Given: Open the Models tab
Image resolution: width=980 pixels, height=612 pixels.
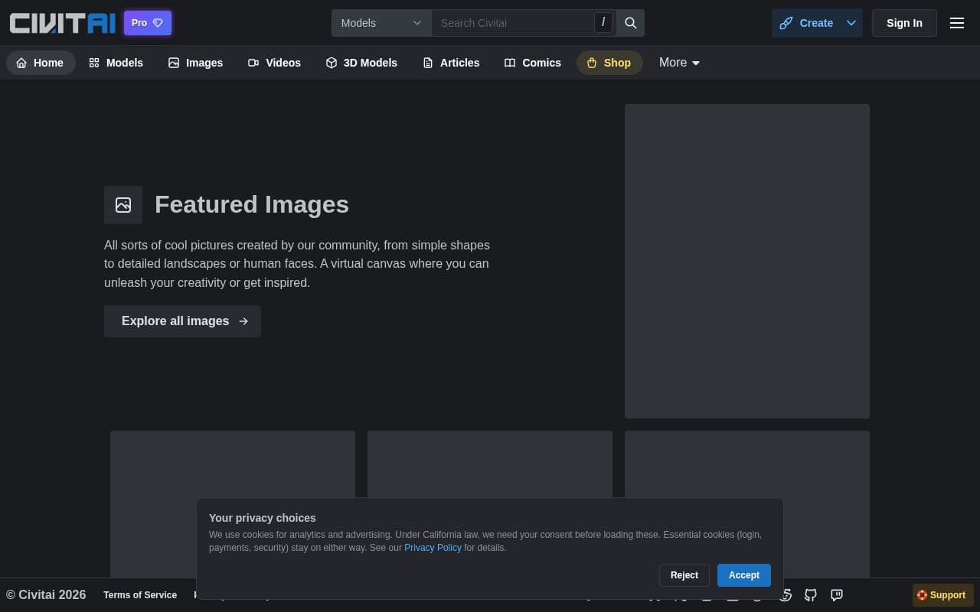Looking at the screenshot, I should (116, 63).
